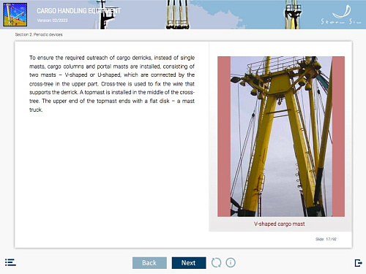Click the 'Section 2. Periodic devices' label
366x274 pixels.
[x=39, y=34]
